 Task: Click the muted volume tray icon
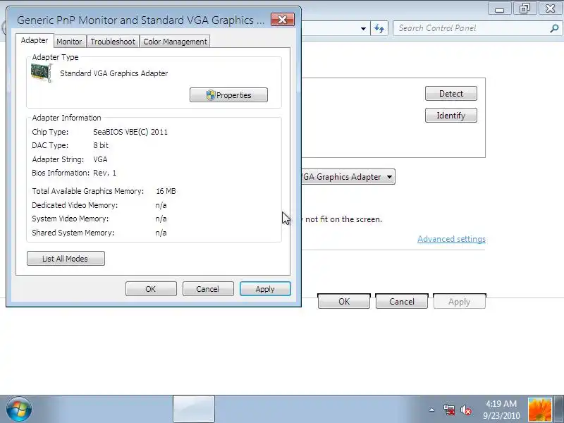coord(466,410)
